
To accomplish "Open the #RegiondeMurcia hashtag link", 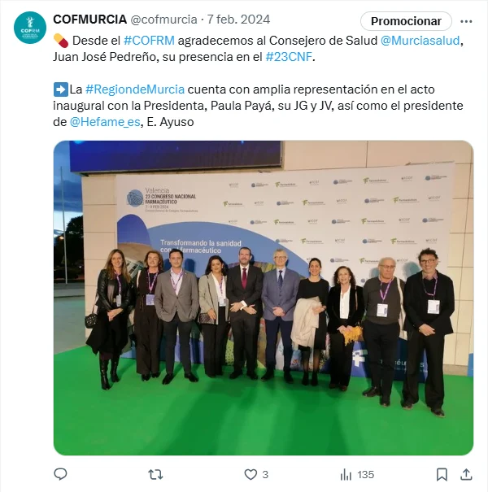I will point(135,89).
